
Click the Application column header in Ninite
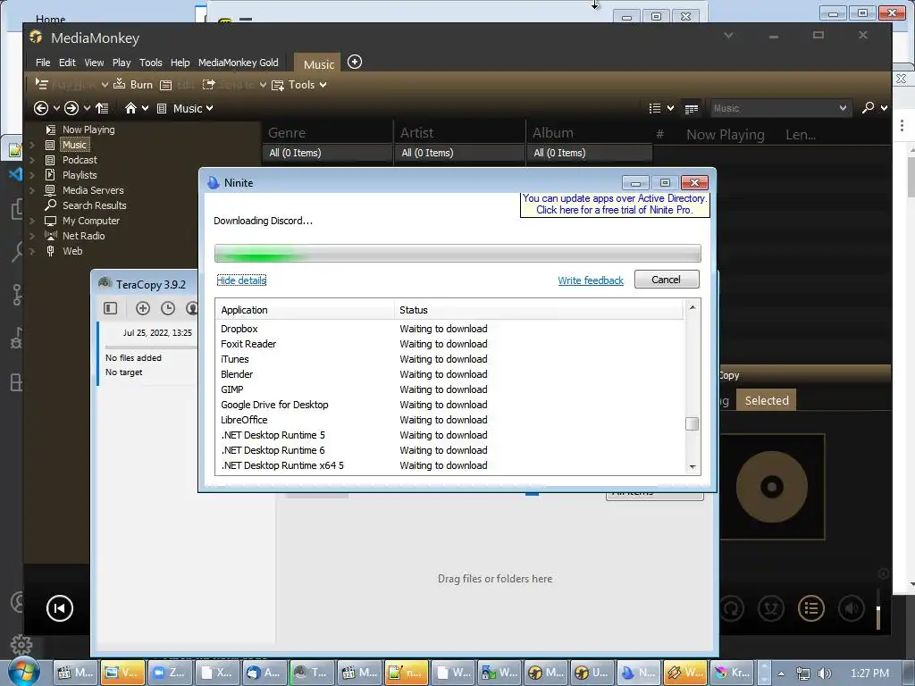(306, 310)
